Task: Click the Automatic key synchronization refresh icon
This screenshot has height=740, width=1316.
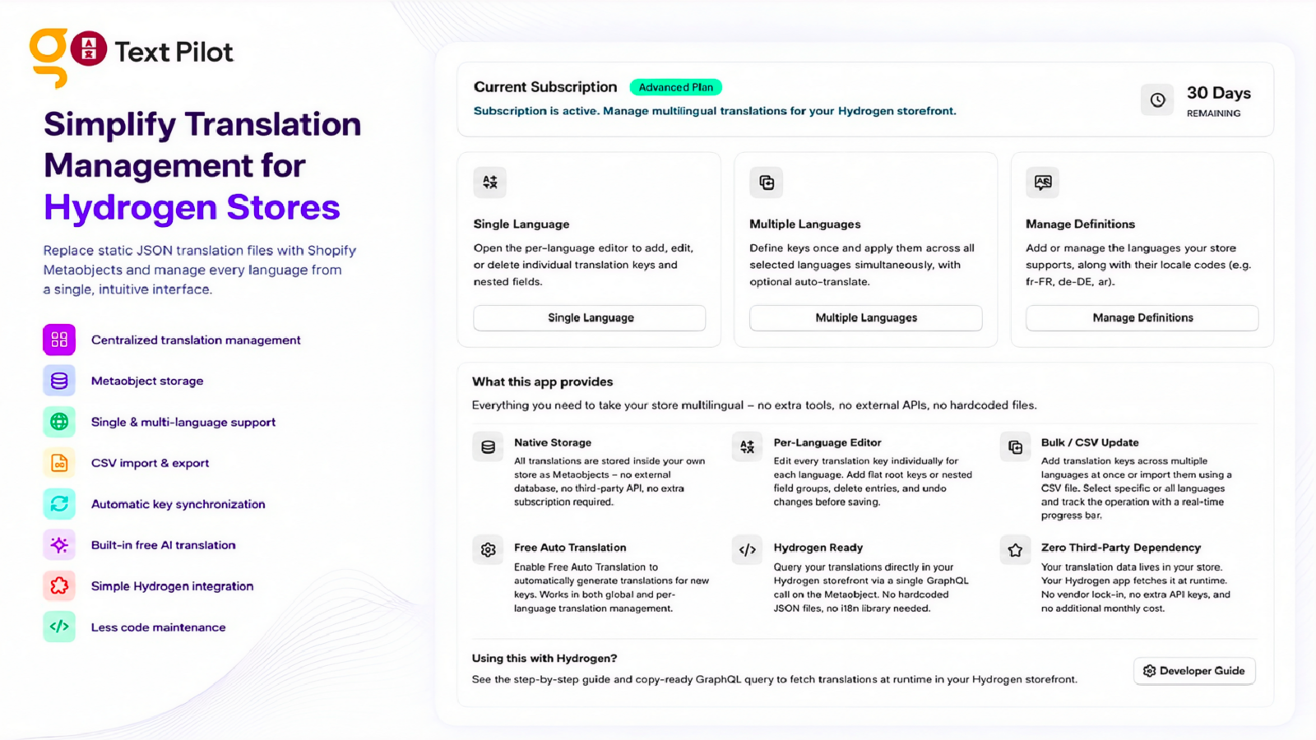Action: click(x=59, y=504)
